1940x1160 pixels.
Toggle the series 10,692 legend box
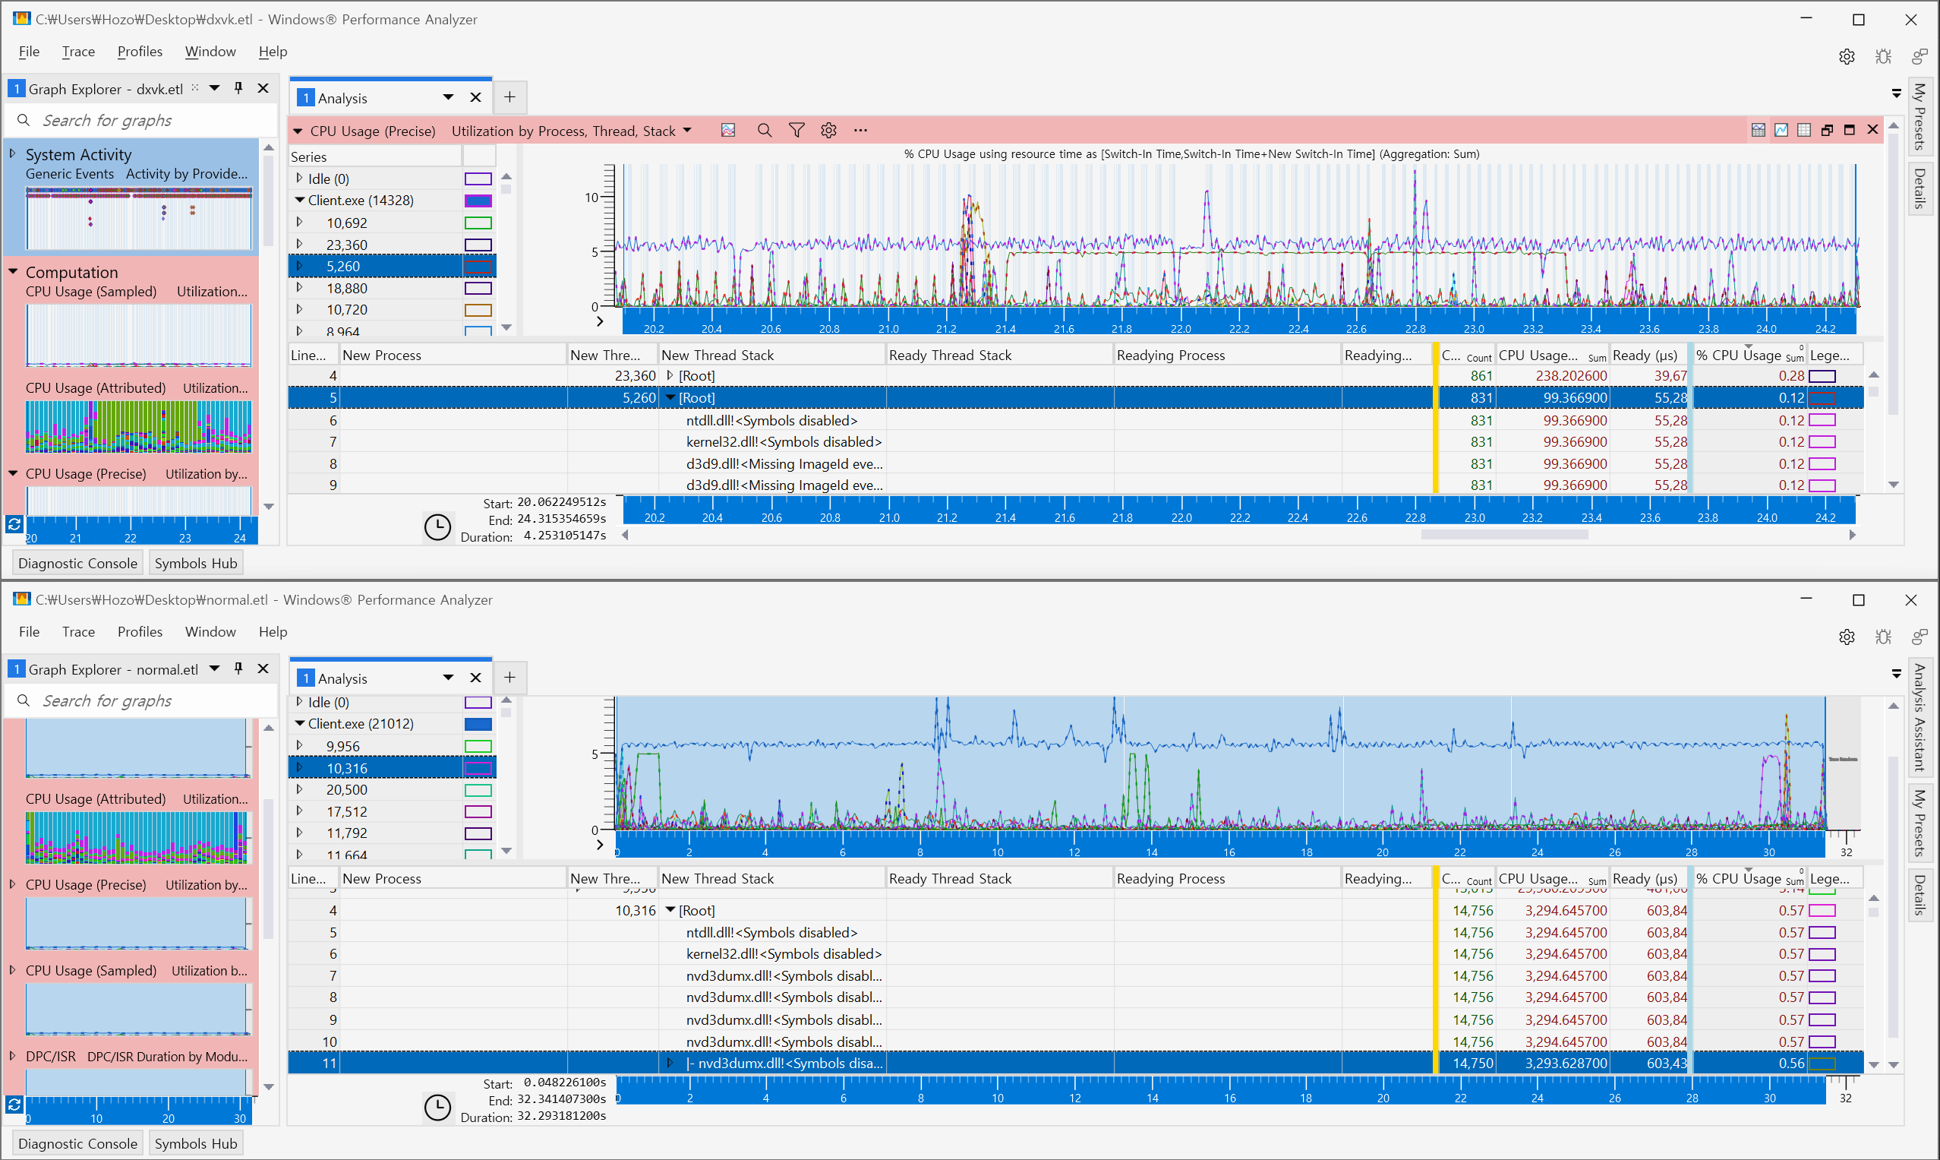478,223
